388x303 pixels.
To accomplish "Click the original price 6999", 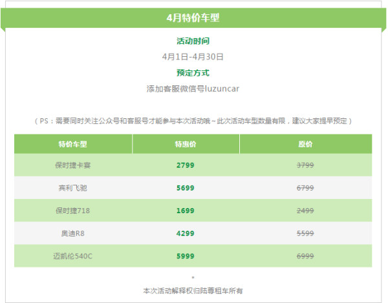I will click(x=305, y=256).
